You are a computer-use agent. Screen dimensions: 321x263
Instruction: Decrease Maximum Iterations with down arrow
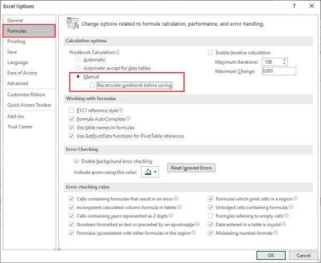(x=285, y=64)
